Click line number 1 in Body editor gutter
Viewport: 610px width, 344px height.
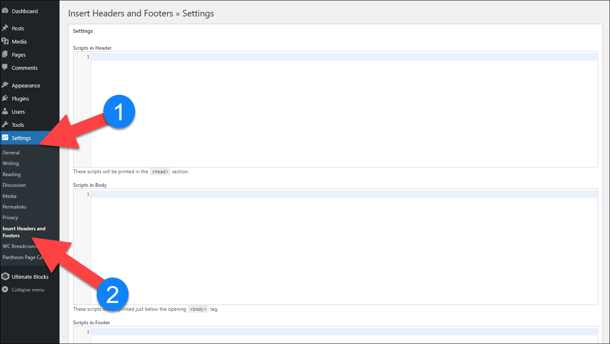(x=88, y=194)
